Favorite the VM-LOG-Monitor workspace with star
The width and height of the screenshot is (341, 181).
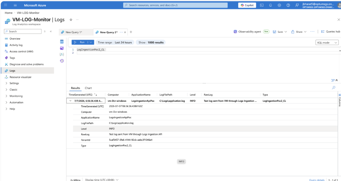click(71, 20)
